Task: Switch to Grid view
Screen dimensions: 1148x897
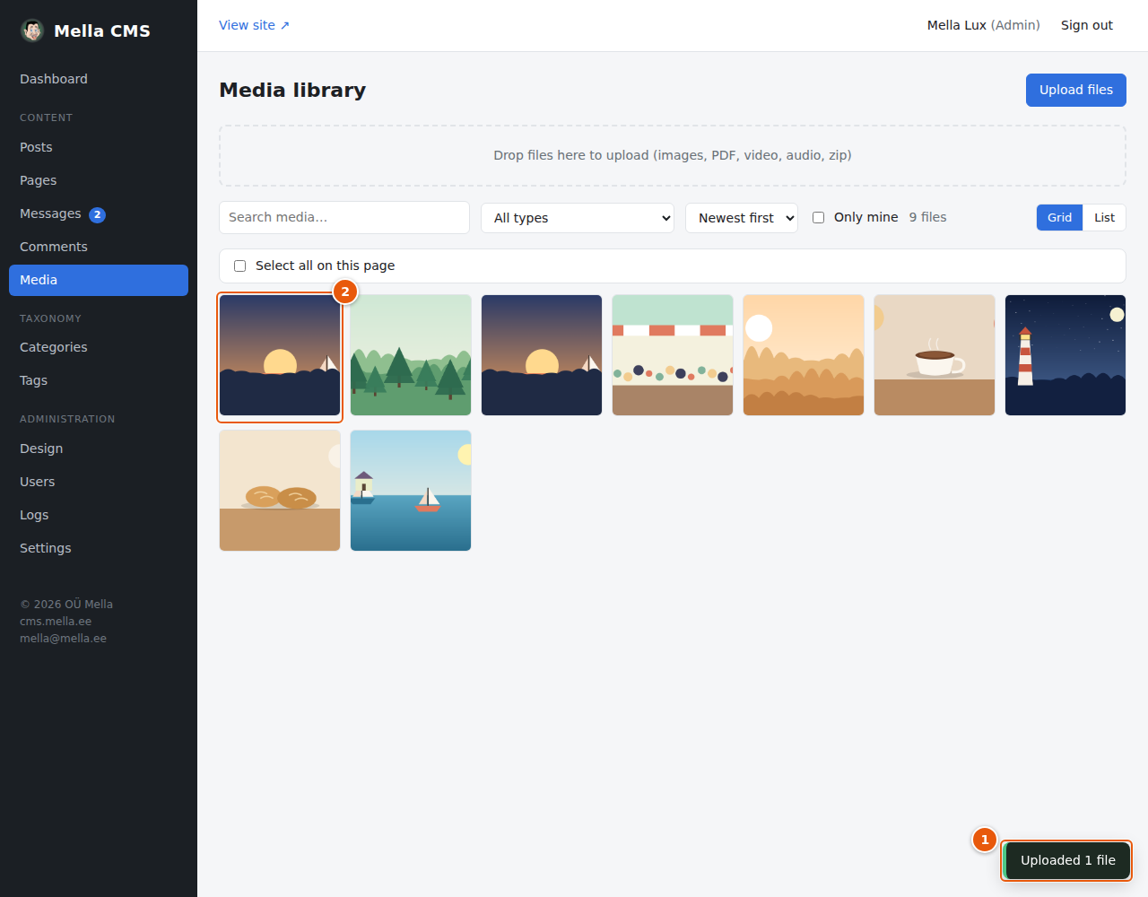Action: pos(1059,217)
